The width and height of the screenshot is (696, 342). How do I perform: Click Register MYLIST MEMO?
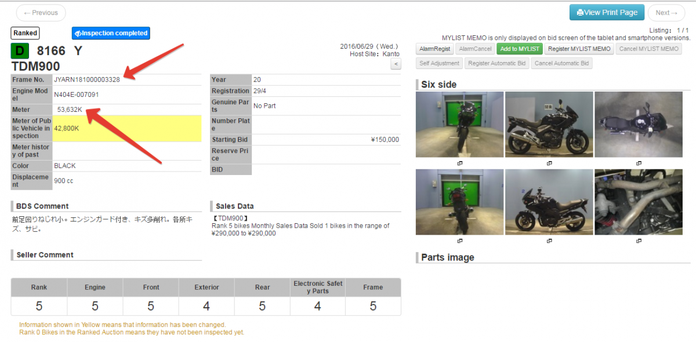click(579, 49)
